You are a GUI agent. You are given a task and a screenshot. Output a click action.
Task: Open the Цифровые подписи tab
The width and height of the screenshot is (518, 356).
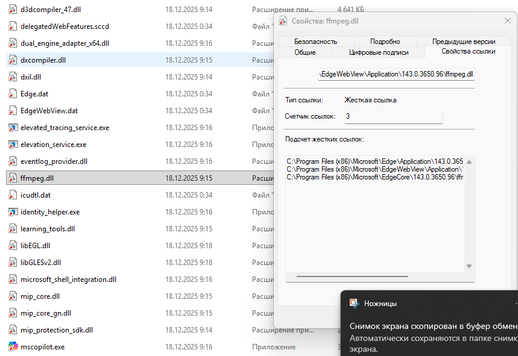tap(379, 52)
